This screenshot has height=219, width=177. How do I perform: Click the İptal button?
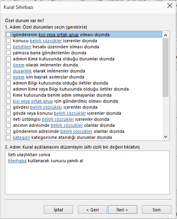58,210
